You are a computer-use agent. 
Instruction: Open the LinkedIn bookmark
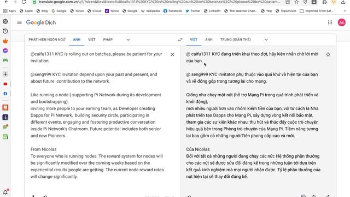(212, 11)
